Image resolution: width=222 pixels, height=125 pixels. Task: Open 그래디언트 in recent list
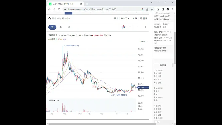(x=158, y=70)
